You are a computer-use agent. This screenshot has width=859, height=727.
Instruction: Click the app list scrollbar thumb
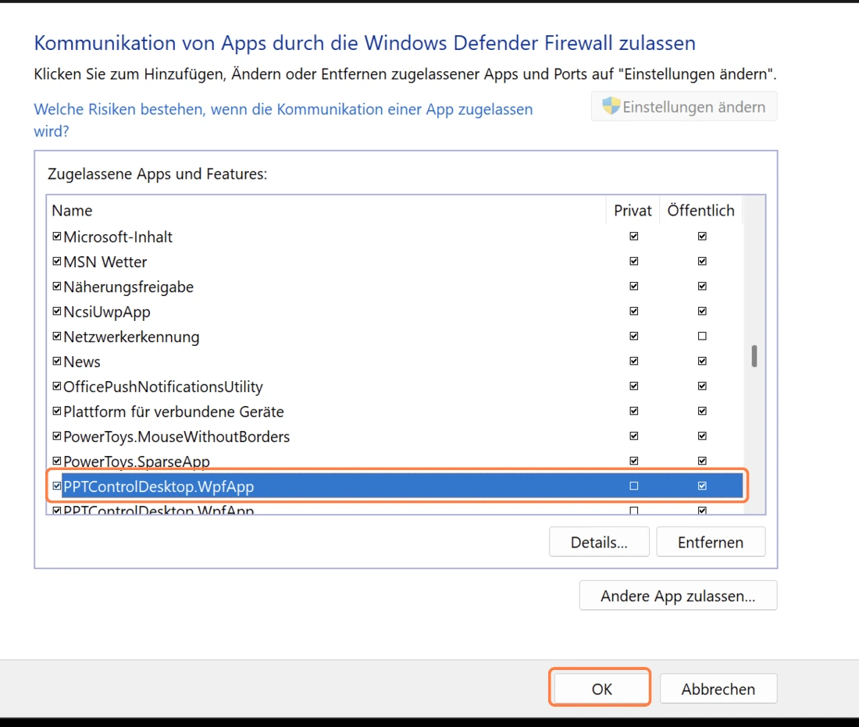tap(754, 356)
